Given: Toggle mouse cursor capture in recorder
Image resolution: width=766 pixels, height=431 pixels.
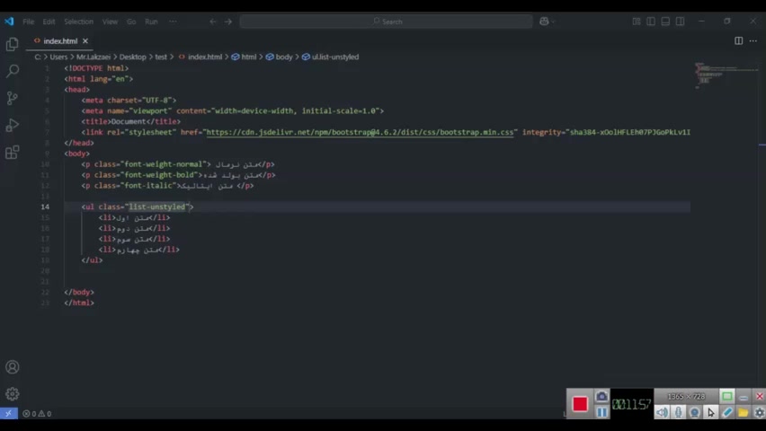Looking at the screenshot, I should tap(711, 412).
